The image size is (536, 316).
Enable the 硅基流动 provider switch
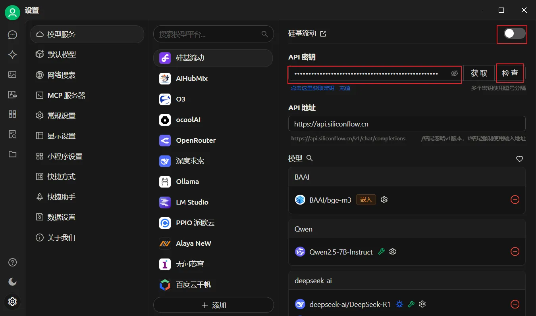(515, 34)
